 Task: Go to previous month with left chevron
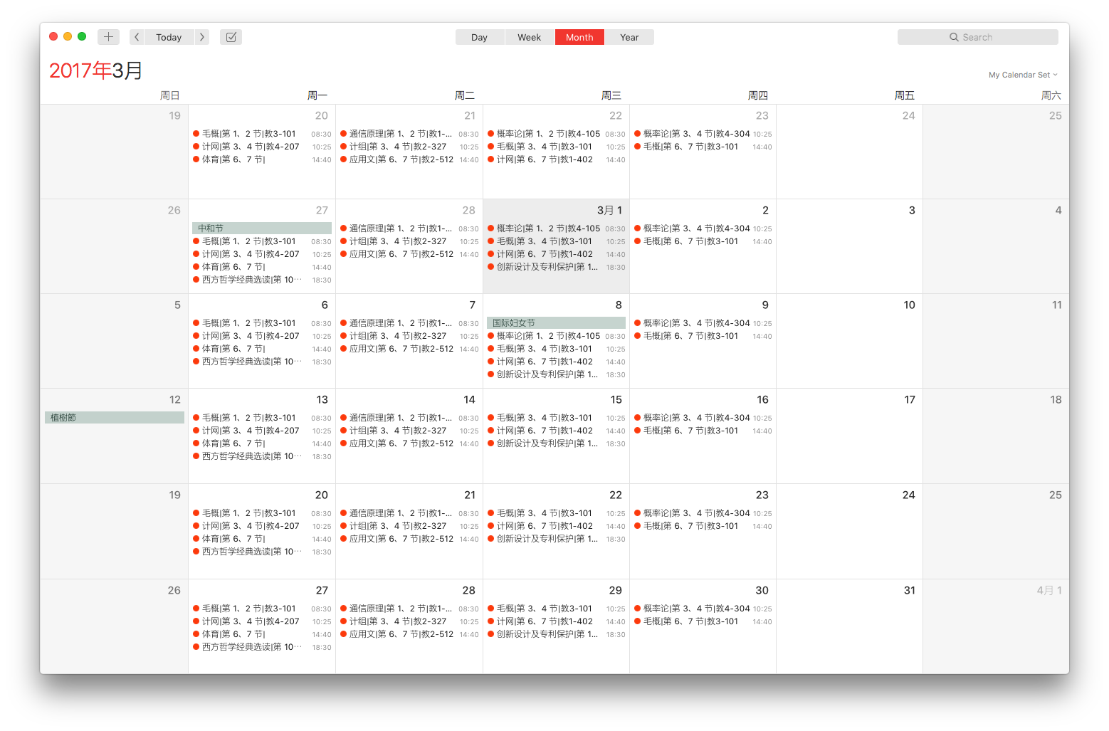click(137, 37)
